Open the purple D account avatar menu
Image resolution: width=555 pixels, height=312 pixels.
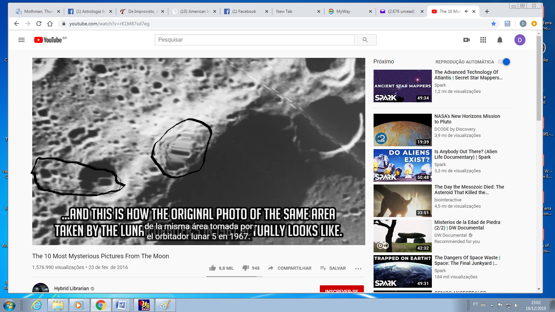pos(520,40)
